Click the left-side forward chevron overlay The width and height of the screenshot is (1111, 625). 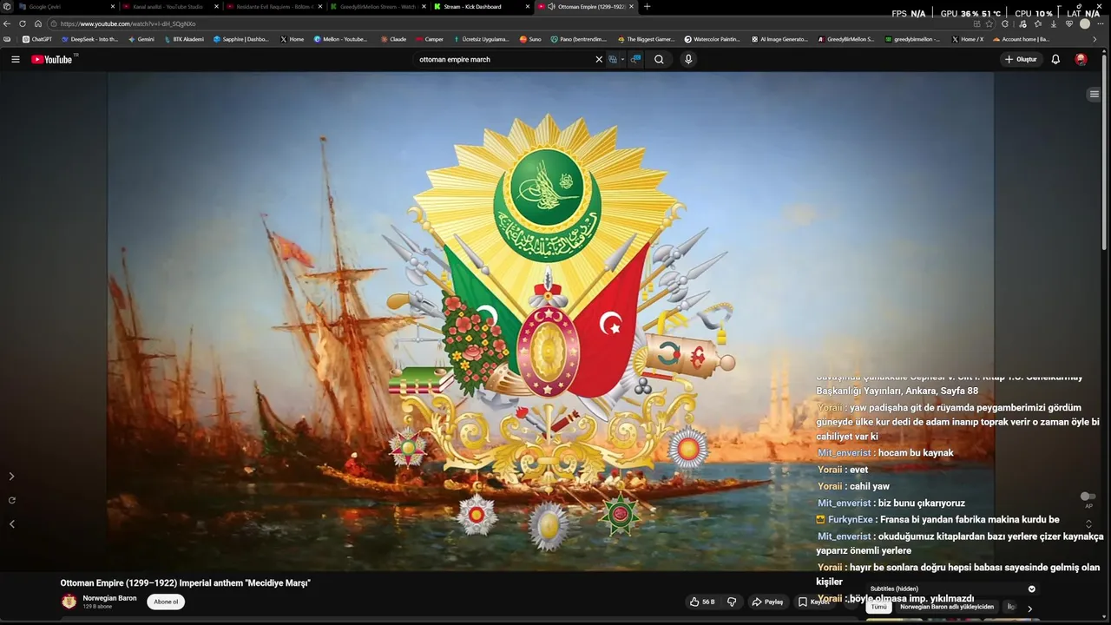point(11,477)
